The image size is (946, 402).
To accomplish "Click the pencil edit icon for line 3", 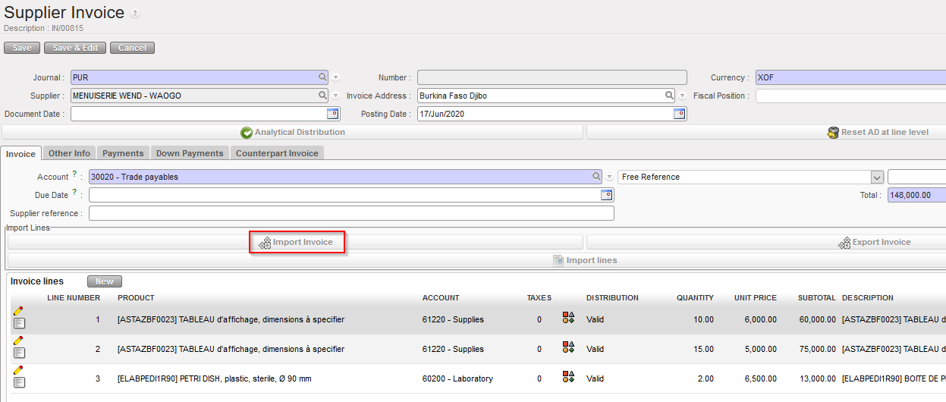I will pyautogui.click(x=18, y=369).
